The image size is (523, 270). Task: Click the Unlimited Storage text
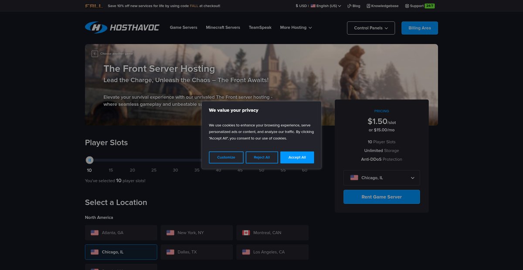(x=382, y=151)
